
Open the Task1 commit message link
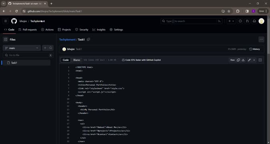pos(79,49)
